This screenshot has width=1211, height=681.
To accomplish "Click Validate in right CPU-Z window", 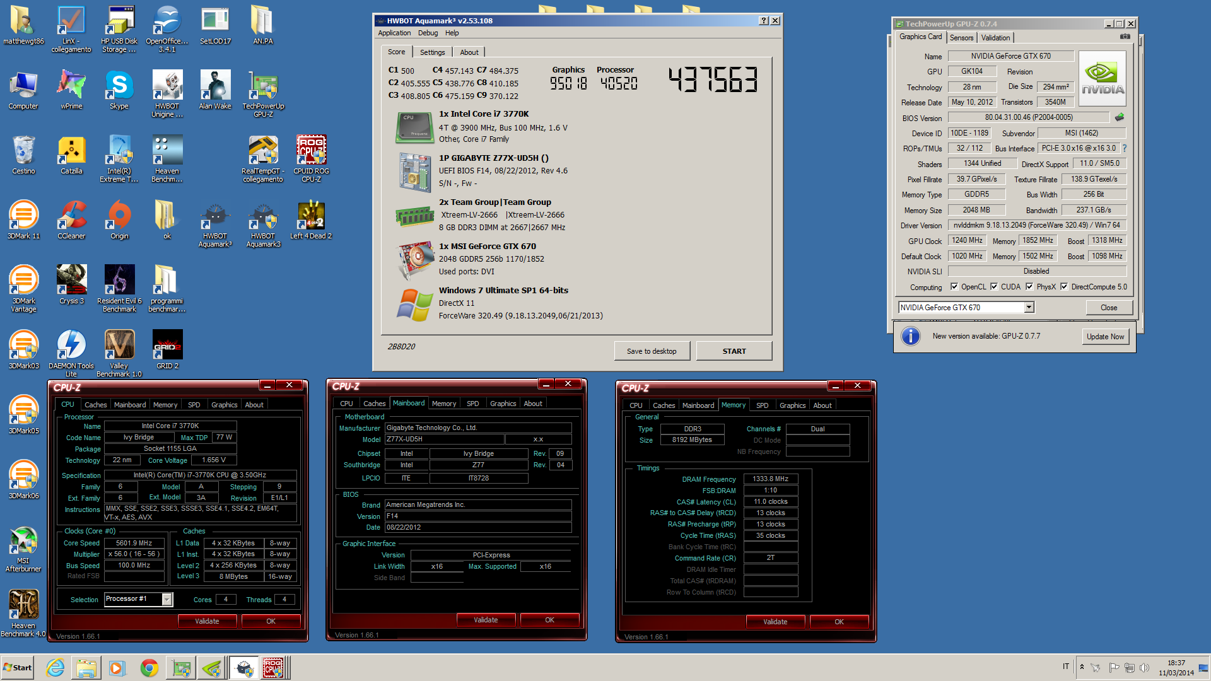I will [x=775, y=622].
